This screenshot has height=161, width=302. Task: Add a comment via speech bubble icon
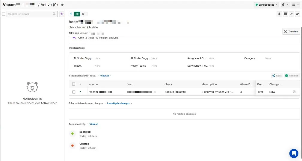(286, 14)
